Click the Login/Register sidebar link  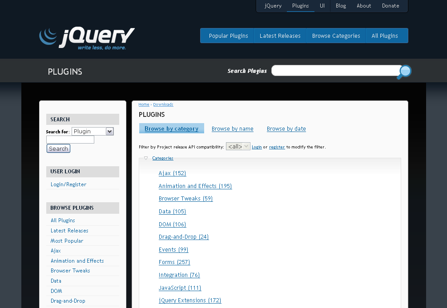[x=68, y=184]
